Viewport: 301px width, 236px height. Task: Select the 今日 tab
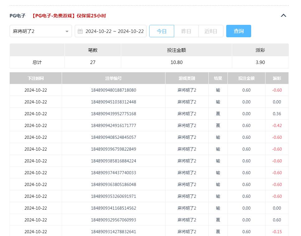click(161, 31)
